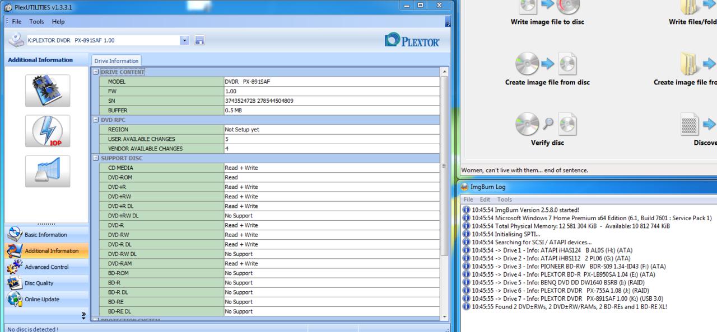Open the Tools menu in PlexUTILITIES
Image resolution: width=717 pixels, height=332 pixels.
coord(36,22)
